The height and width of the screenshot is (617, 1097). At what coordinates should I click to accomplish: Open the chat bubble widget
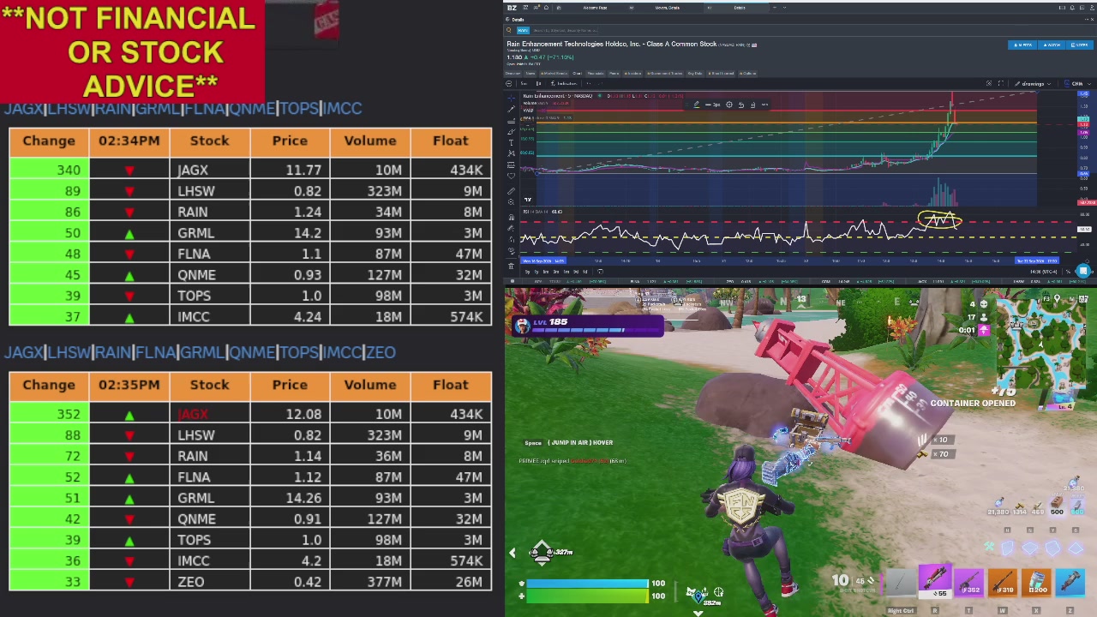pyautogui.click(x=1083, y=271)
